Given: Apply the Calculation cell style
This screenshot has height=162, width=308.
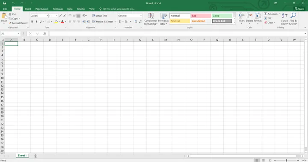Looking at the screenshot, I should [201, 21].
